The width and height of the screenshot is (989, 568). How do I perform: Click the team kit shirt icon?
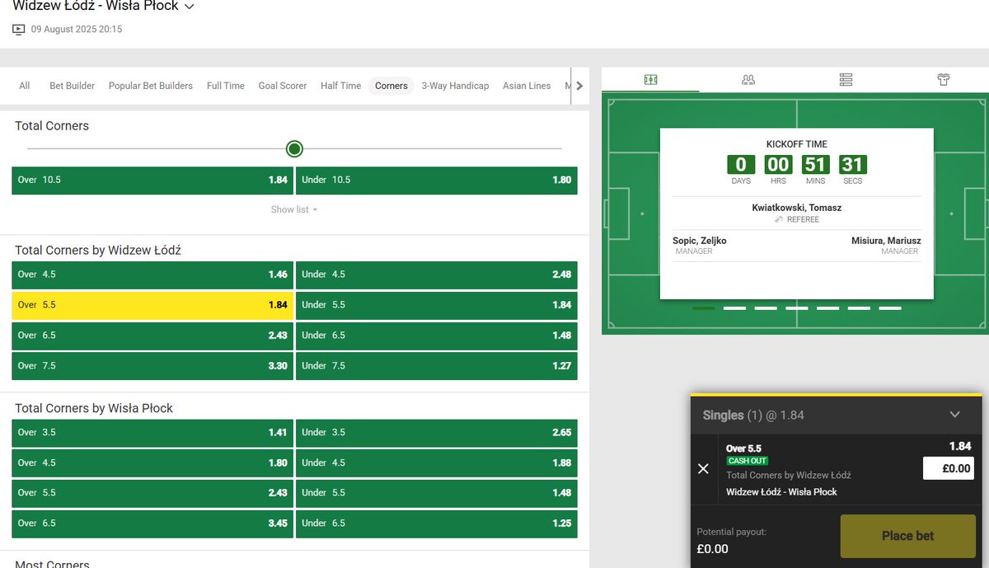point(943,79)
